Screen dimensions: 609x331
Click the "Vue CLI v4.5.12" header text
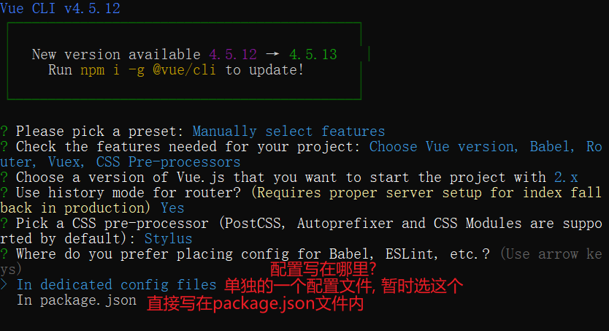(x=61, y=9)
